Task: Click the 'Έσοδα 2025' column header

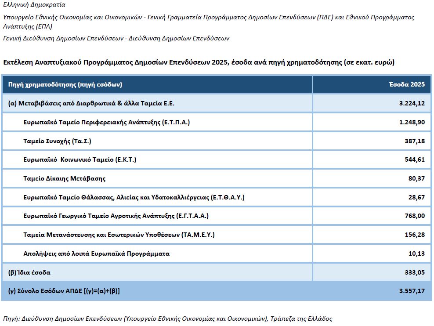Action: coord(407,84)
